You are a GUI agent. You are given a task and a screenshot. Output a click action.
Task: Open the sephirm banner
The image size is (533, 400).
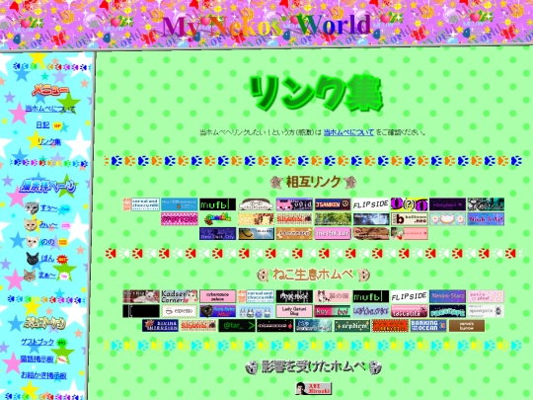(x=351, y=326)
